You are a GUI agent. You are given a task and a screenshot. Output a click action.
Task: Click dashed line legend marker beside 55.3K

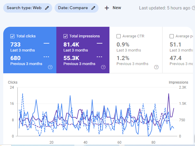pyautogui.click(x=99, y=57)
